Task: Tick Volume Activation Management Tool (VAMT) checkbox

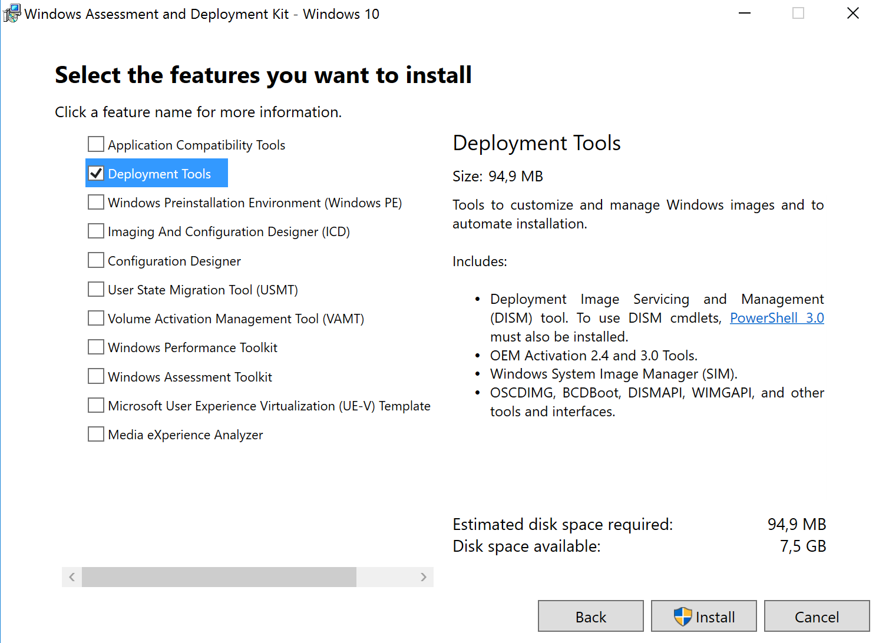Action: pos(96,318)
